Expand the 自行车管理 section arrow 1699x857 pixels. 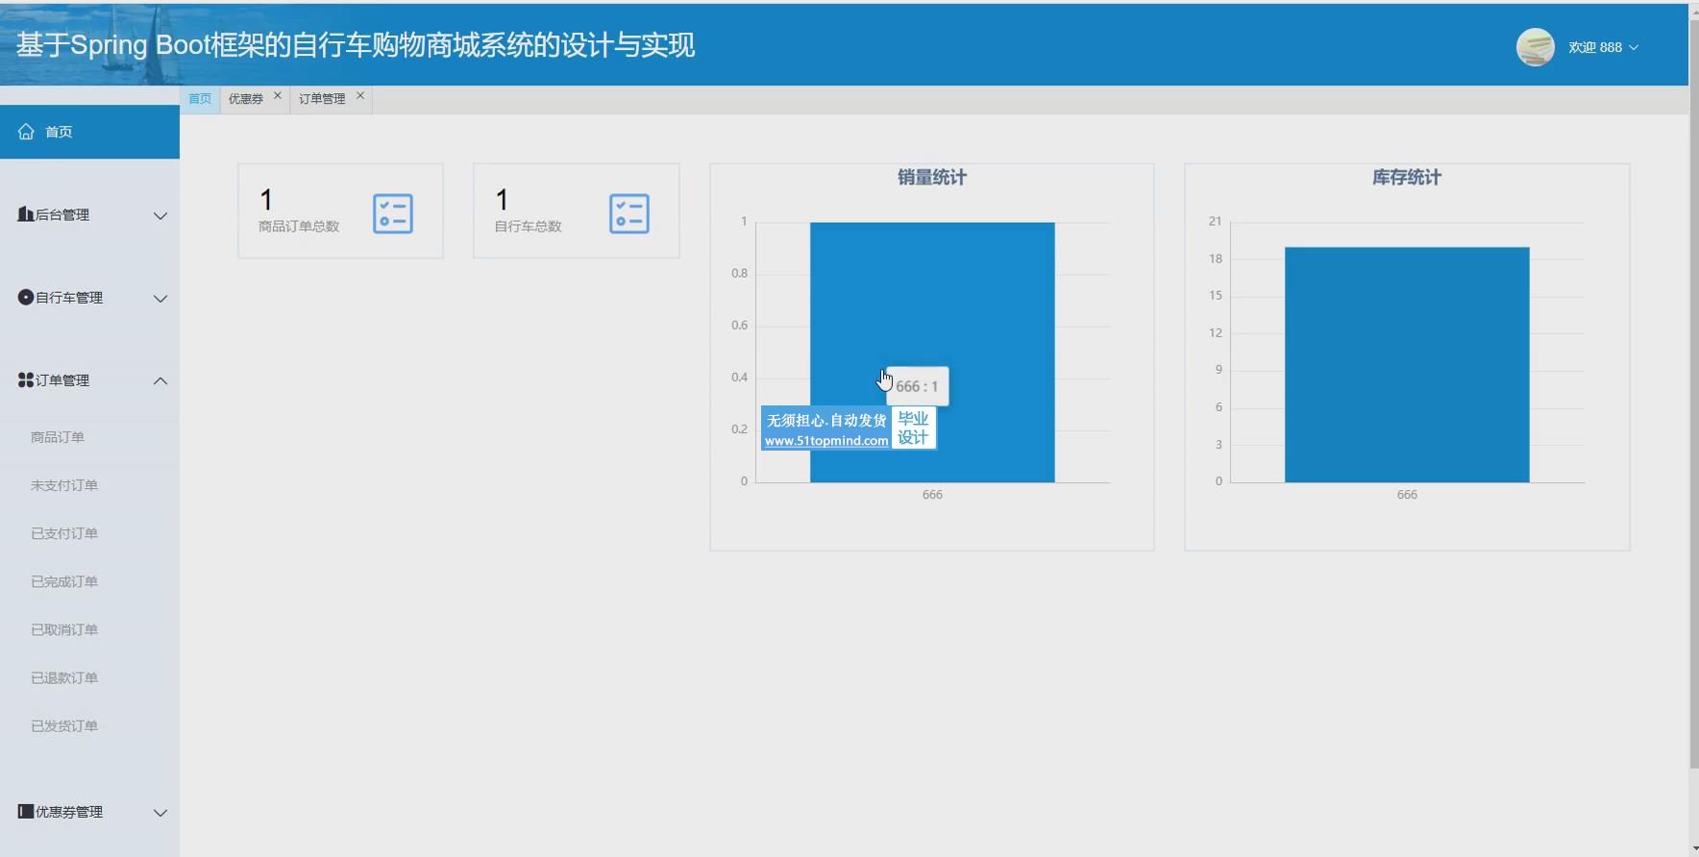[x=160, y=299]
